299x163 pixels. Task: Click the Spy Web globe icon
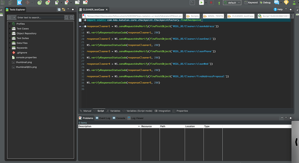[39, 3]
